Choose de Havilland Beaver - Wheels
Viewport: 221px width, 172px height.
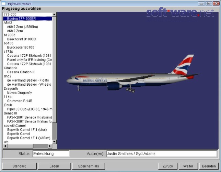click(x=27, y=84)
